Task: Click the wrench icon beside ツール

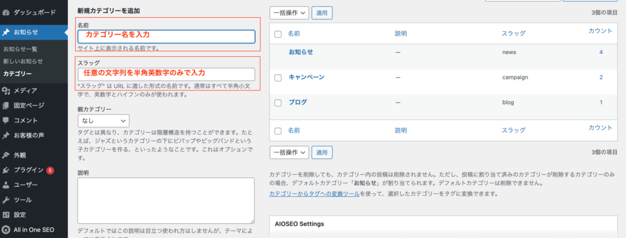Action: pyautogui.click(x=6, y=200)
